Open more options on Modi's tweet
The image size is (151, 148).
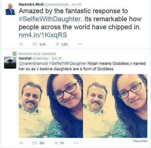[80, 44]
